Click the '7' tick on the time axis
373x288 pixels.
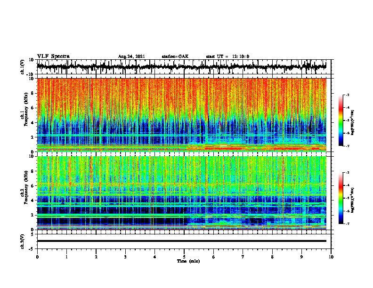(x=243, y=257)
